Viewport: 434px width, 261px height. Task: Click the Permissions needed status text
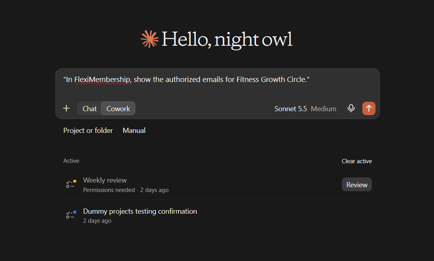tap(109, 190)
